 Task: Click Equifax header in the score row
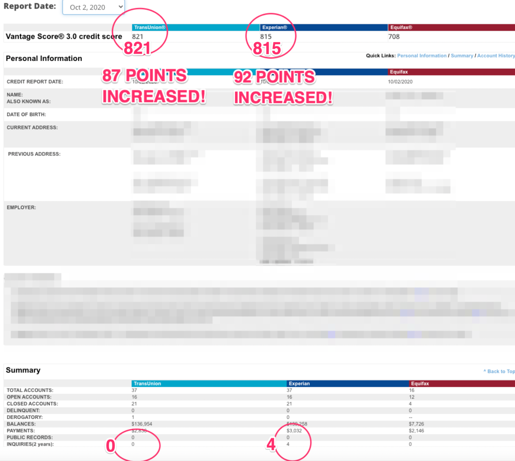(401, 27)
